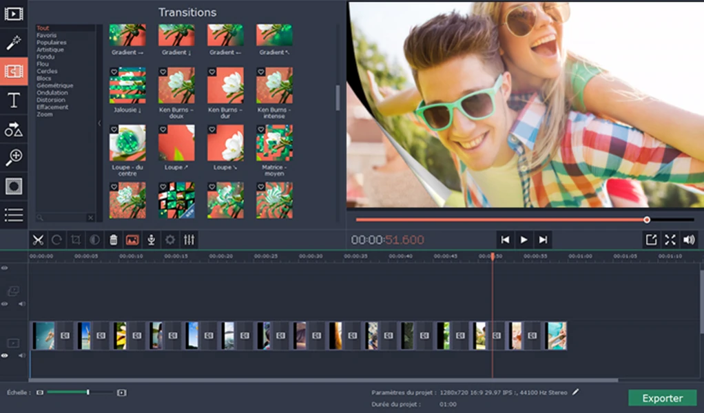Edit project settings with pencil icon
This screenshot has width=704, height=413.
pos(576,392)
